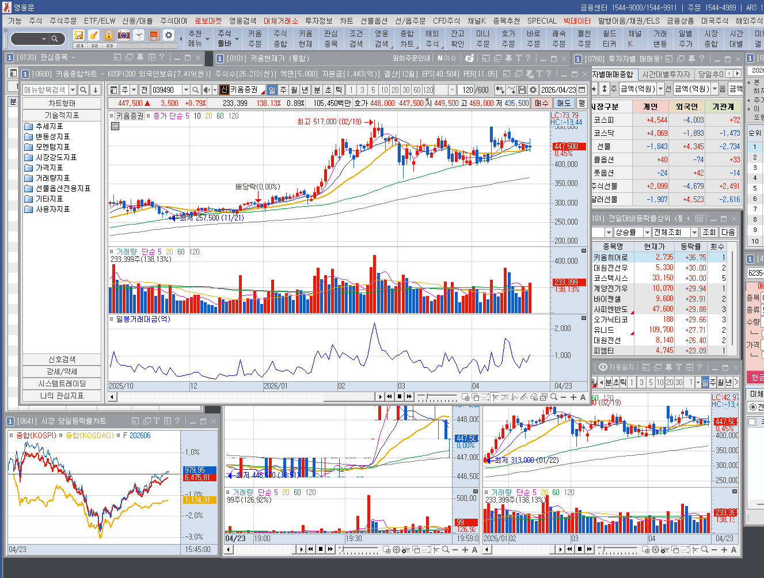Click the menu item search magnifier in sidebar
Image resolution: width=764 pixels, height=578 pixels.
(x=83, y=90)
